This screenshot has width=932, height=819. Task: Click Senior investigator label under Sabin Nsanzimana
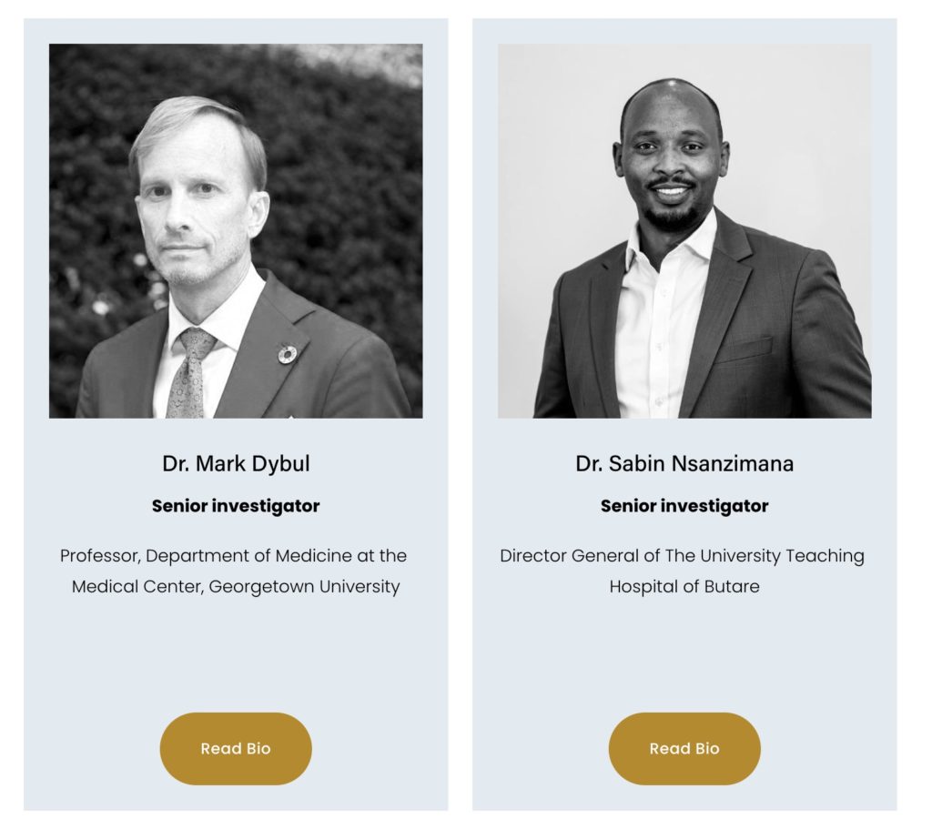tap(684, 506)
